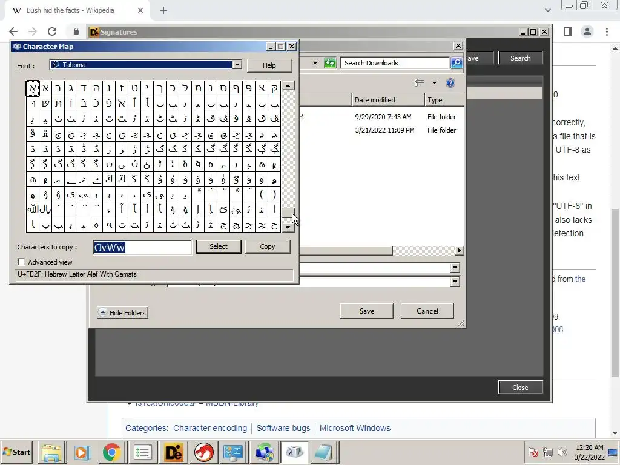
Task: Toggle the Chrome side panel icon
Action: point(568,31)
